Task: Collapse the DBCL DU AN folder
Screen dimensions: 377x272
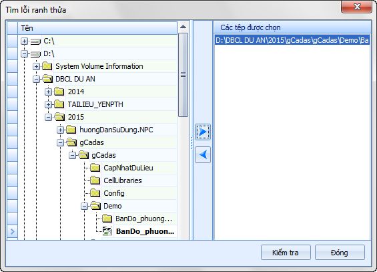Action: pyautogui.click(x=36, y=79)
